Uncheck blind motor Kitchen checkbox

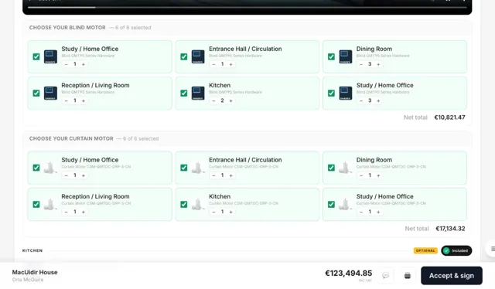click(184, 93)
